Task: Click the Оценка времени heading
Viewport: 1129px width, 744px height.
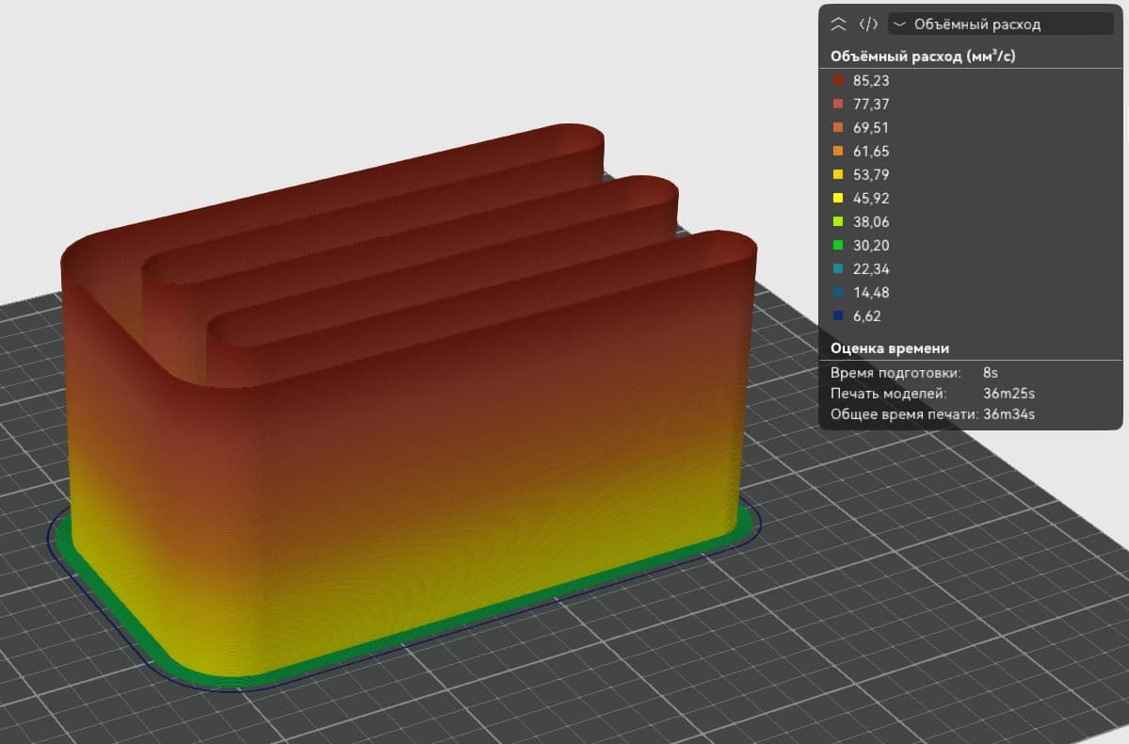Action: [890, 348]
